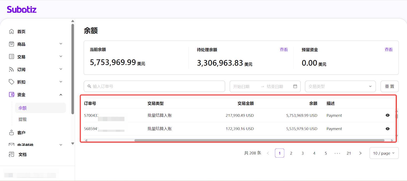Click the 客户 customer person icon
This screenshot has width=407, height=181.
[x=11, y=133]
